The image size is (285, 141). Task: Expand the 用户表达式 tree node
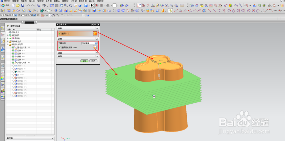pyautogui.click(x=8, y=41)
